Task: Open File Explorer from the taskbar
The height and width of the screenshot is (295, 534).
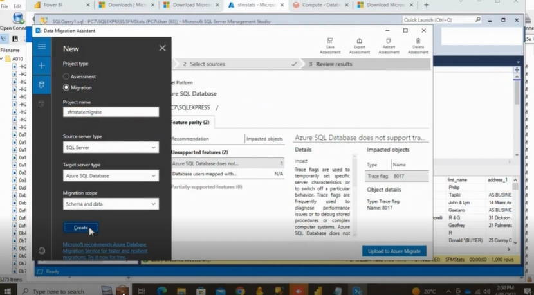Action: click(181, 291)
